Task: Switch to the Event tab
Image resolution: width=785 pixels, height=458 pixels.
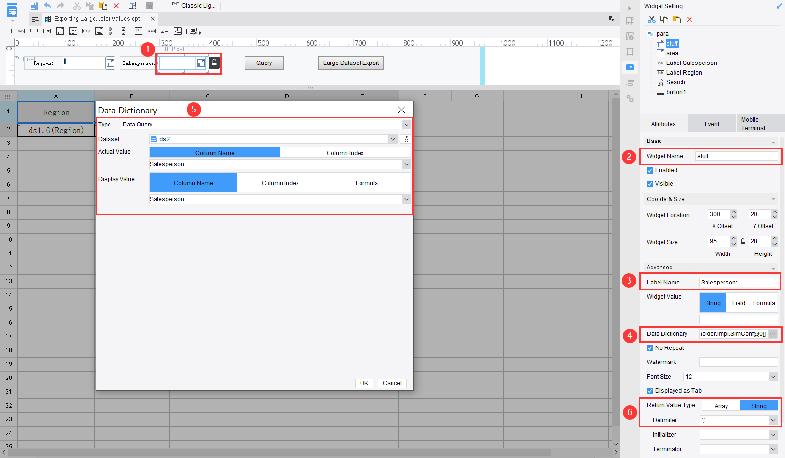Action: 711,123
